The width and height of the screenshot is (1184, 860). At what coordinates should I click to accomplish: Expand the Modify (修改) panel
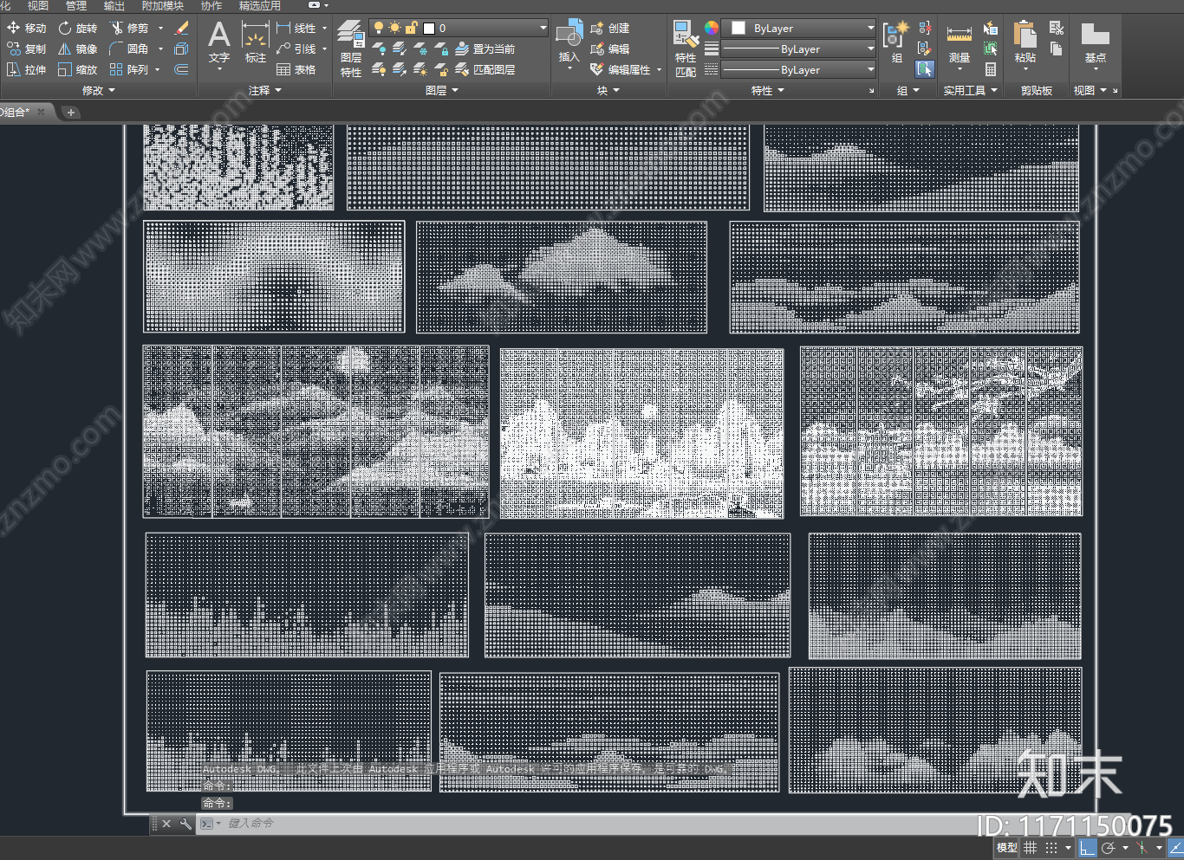[98, 90]
